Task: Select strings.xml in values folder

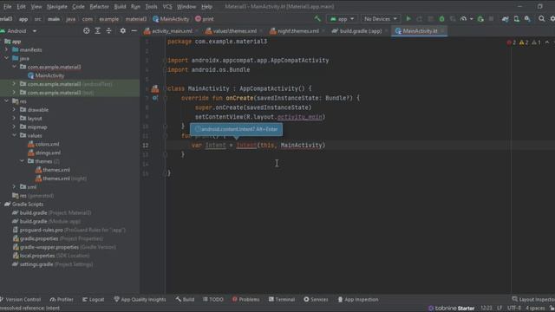Action: [44, 153]
